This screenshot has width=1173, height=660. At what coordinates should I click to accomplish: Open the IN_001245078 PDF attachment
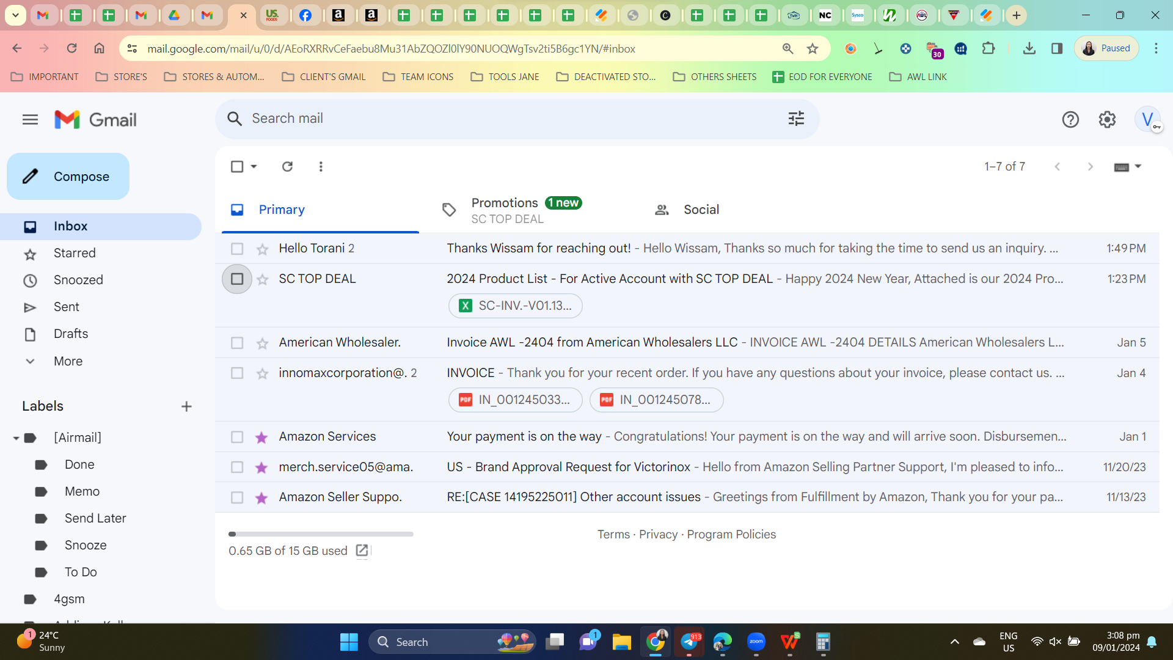(656, 400)
